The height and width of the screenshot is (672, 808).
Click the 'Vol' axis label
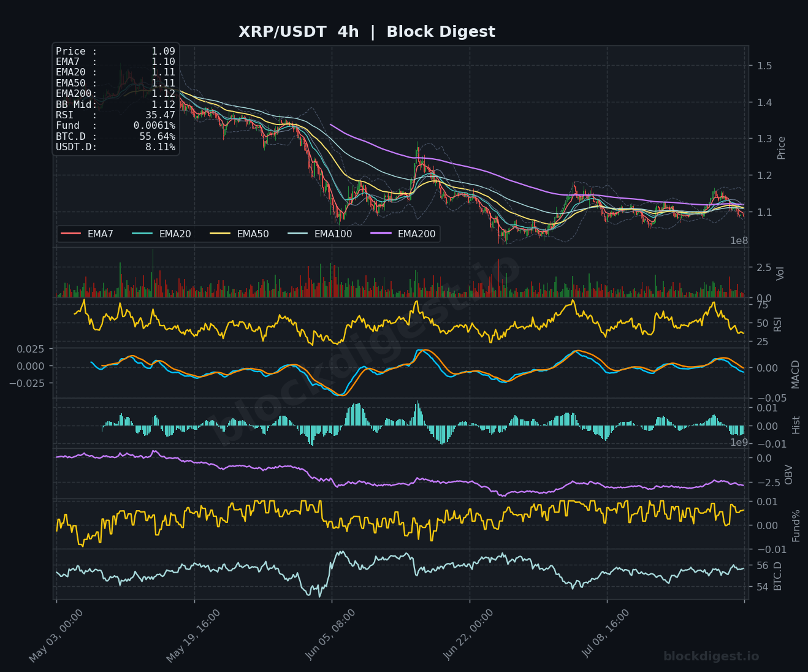click(780, 273)
